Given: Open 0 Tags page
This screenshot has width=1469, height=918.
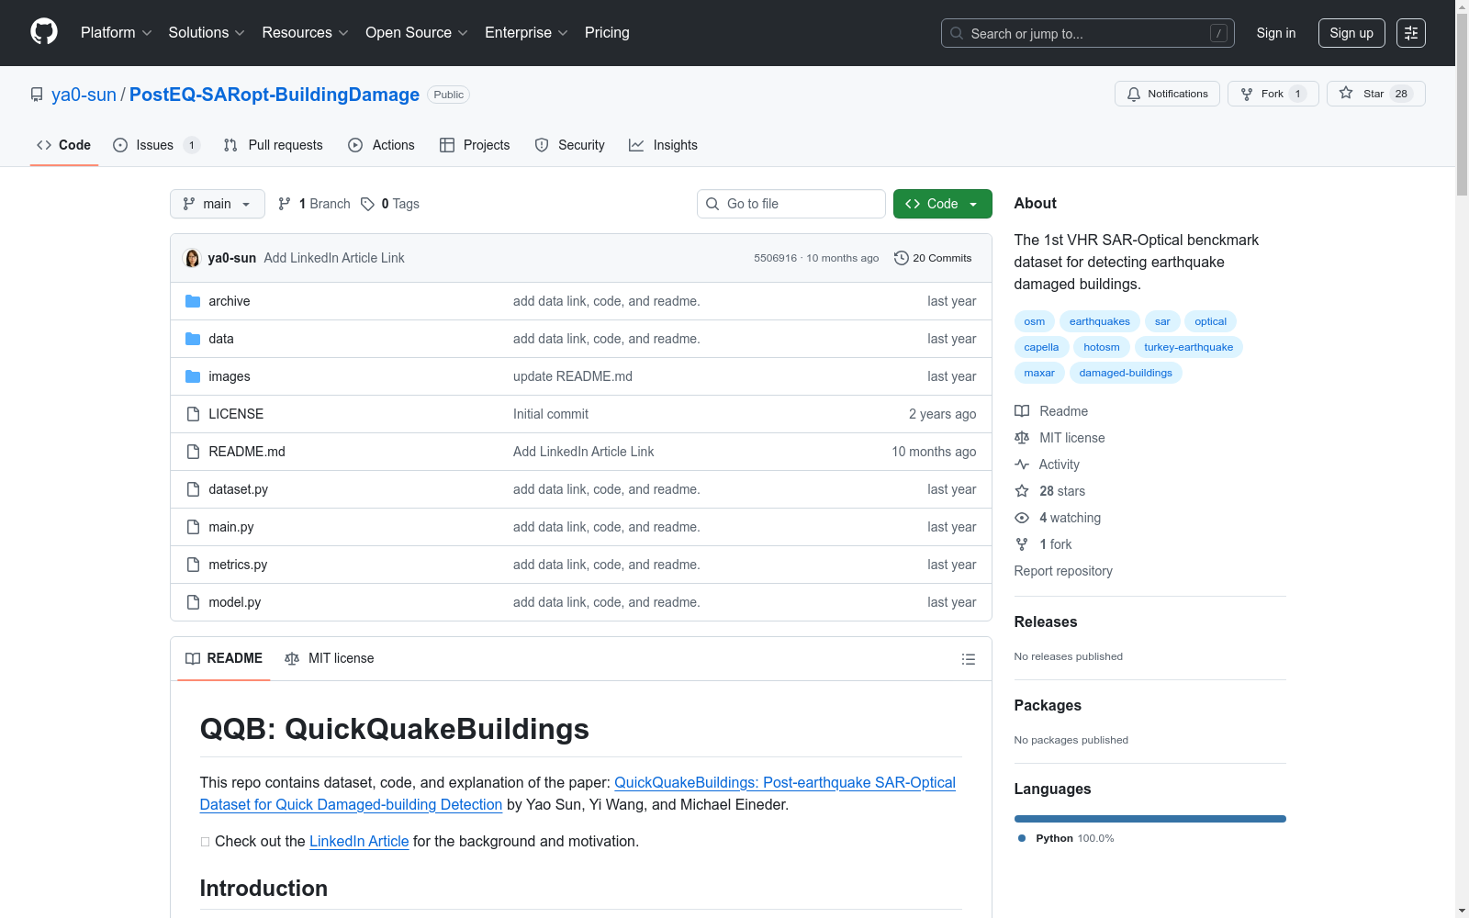Looking at the screenshot, I should pos(390,204).
